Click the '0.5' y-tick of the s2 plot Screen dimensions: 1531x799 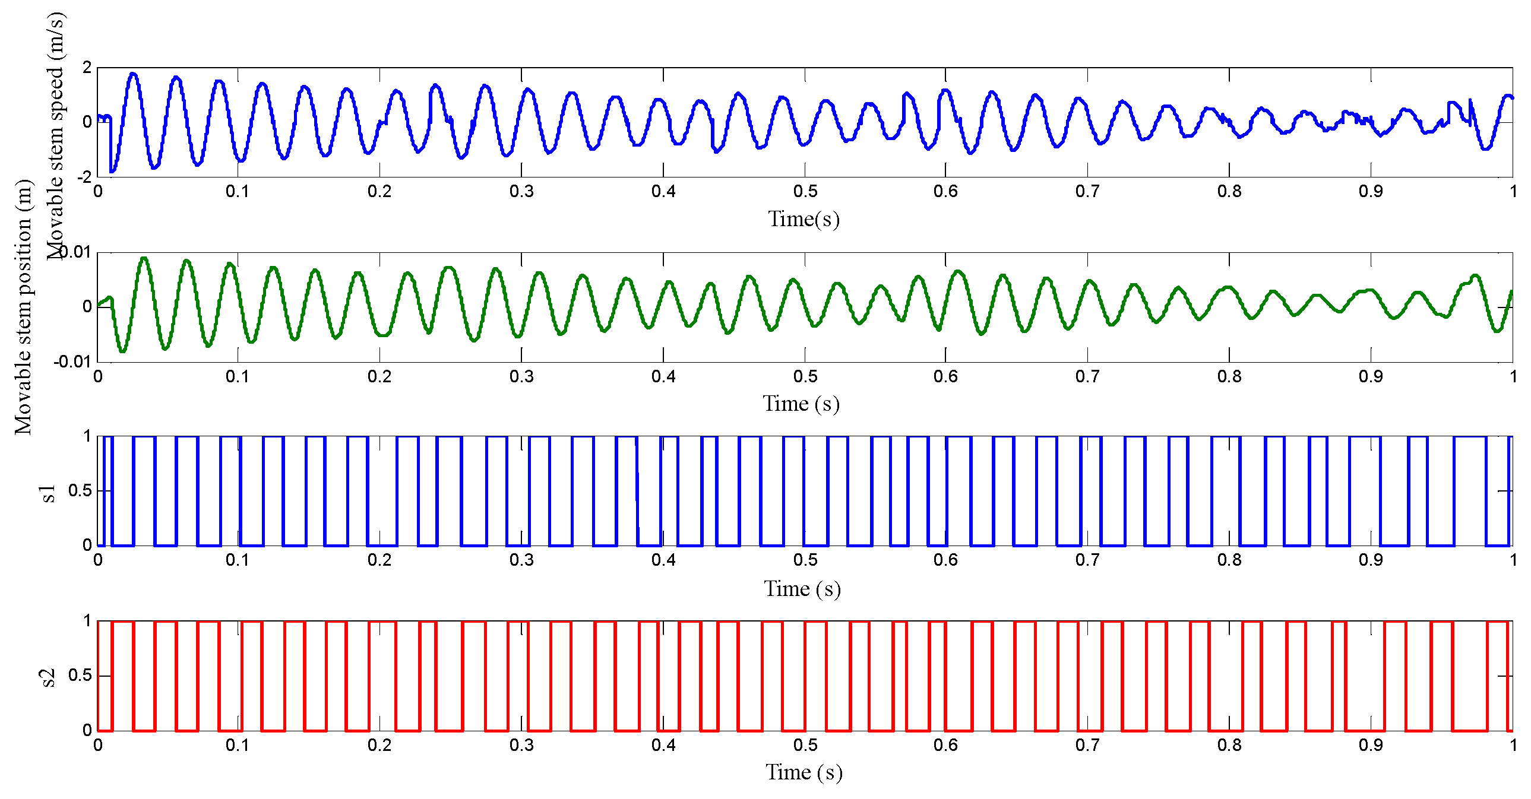(80, 676)
